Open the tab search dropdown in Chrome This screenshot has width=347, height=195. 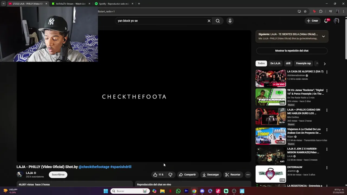coord(4,4)
